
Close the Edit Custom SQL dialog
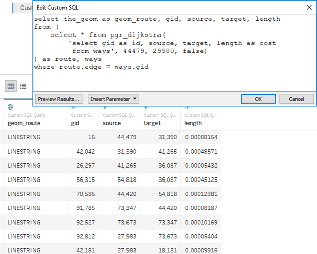[x=309, y=8]
